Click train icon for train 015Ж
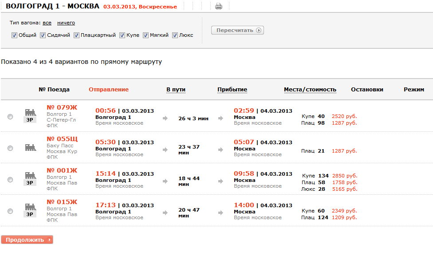This screenshot has height=256, width=433. (x=30, y=206)
